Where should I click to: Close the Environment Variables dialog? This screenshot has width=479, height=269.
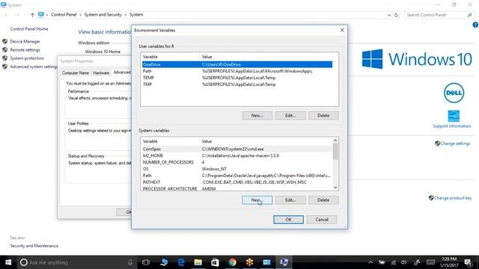tap(342, 30)
